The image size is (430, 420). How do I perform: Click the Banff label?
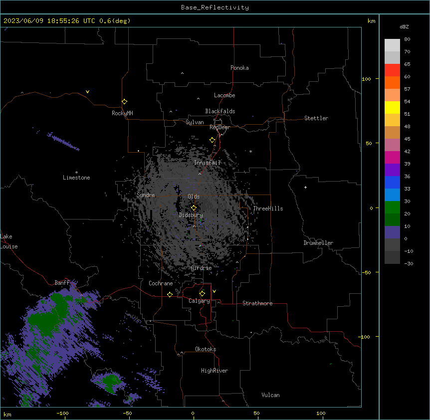(x=62, y=283)
